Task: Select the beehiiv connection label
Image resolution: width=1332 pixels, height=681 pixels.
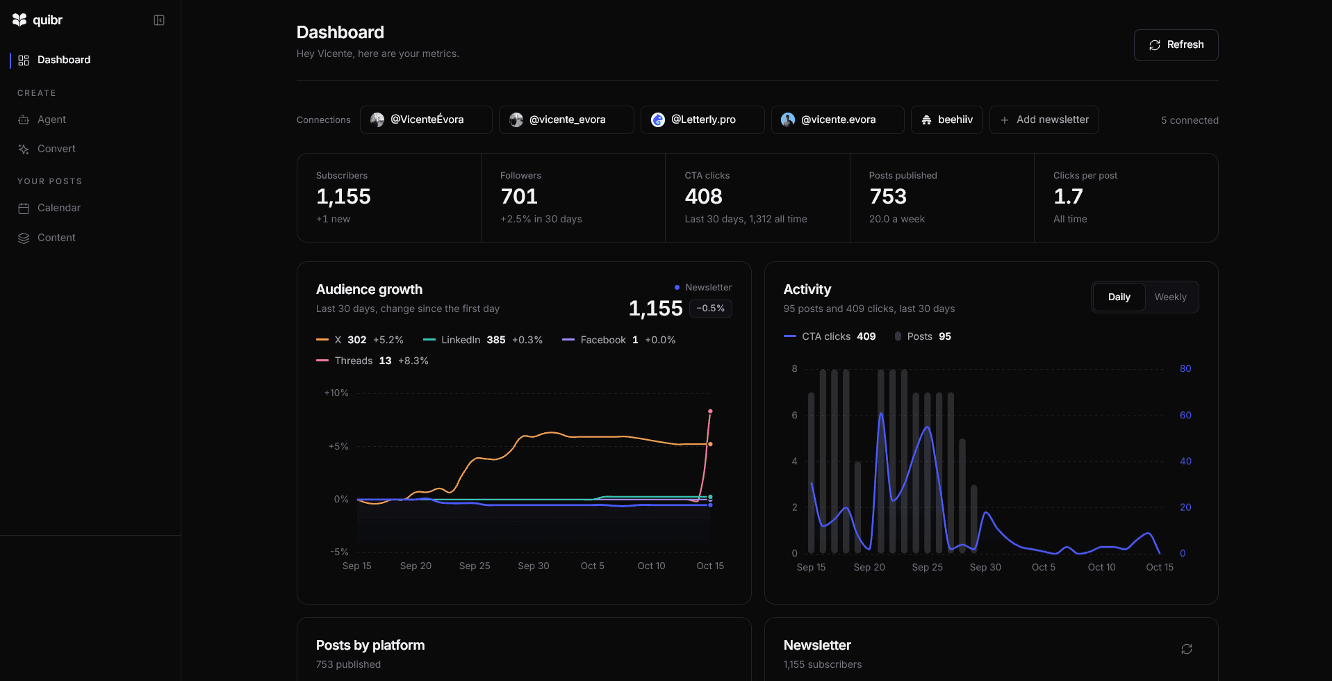Action: (955, 120)
